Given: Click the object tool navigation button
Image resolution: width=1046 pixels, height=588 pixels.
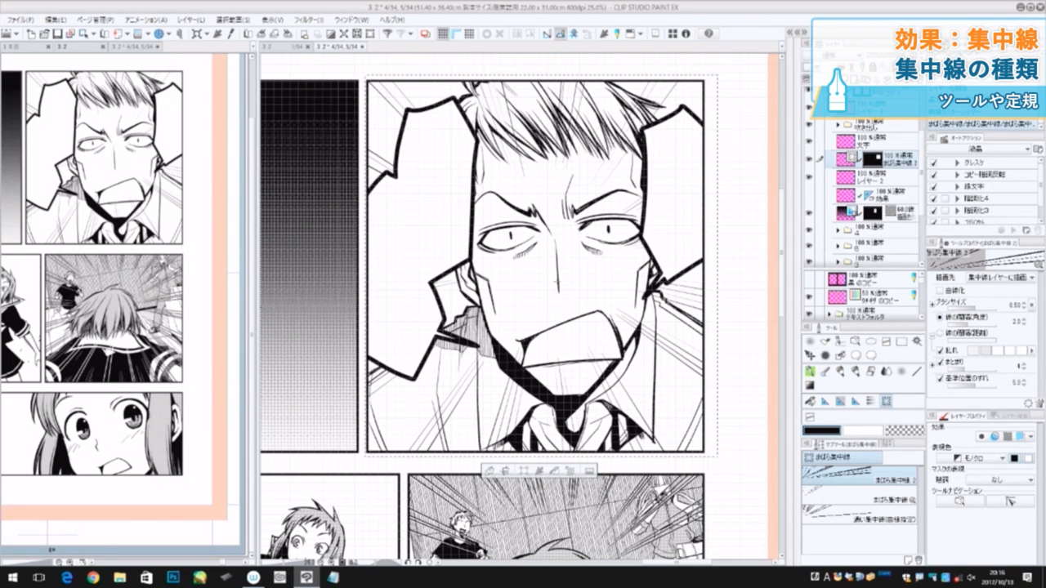Looking at the screenshot, I should [1011, 501].
